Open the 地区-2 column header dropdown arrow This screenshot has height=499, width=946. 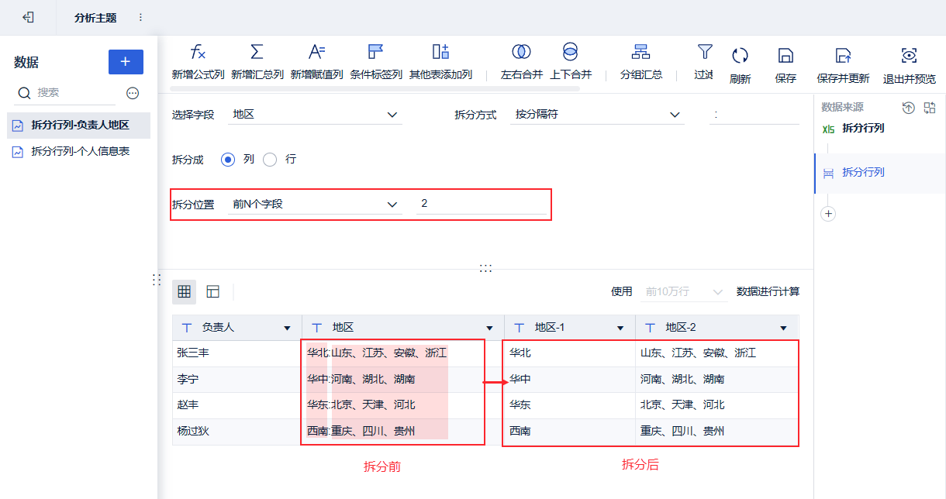(x=783, y=329)
